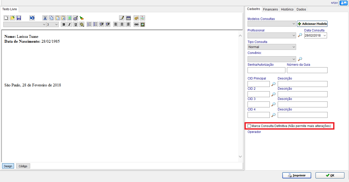Click the numbered list icon
This screenshot has width=349, height=182.
pos(89,25)
